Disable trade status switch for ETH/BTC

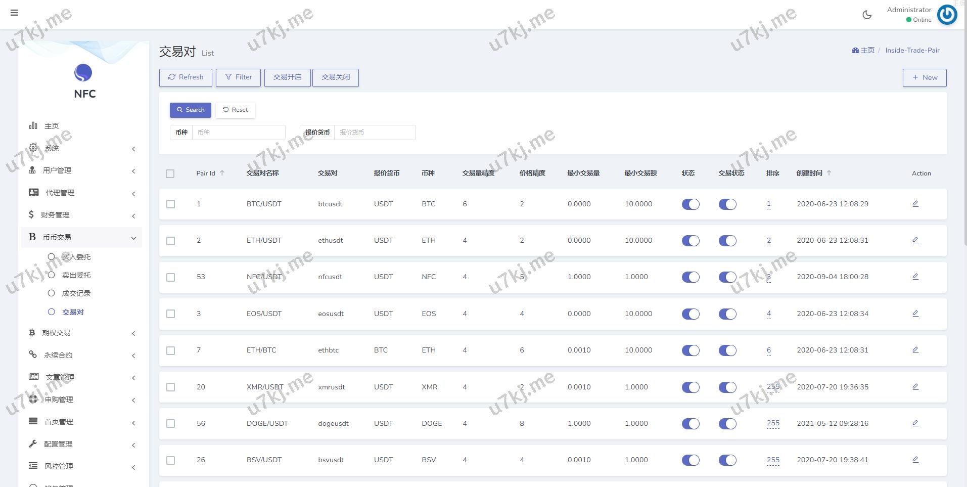(727, 350)
